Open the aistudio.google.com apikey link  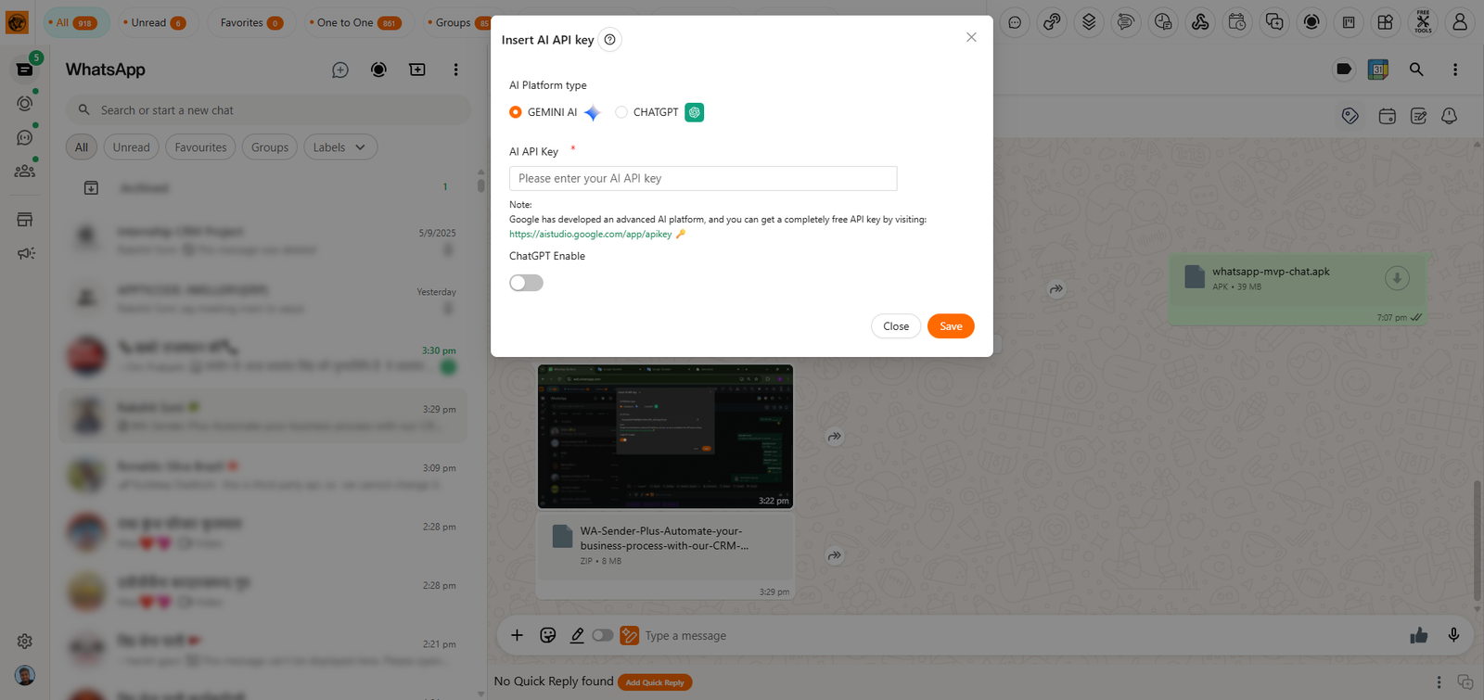coord(591,235)
